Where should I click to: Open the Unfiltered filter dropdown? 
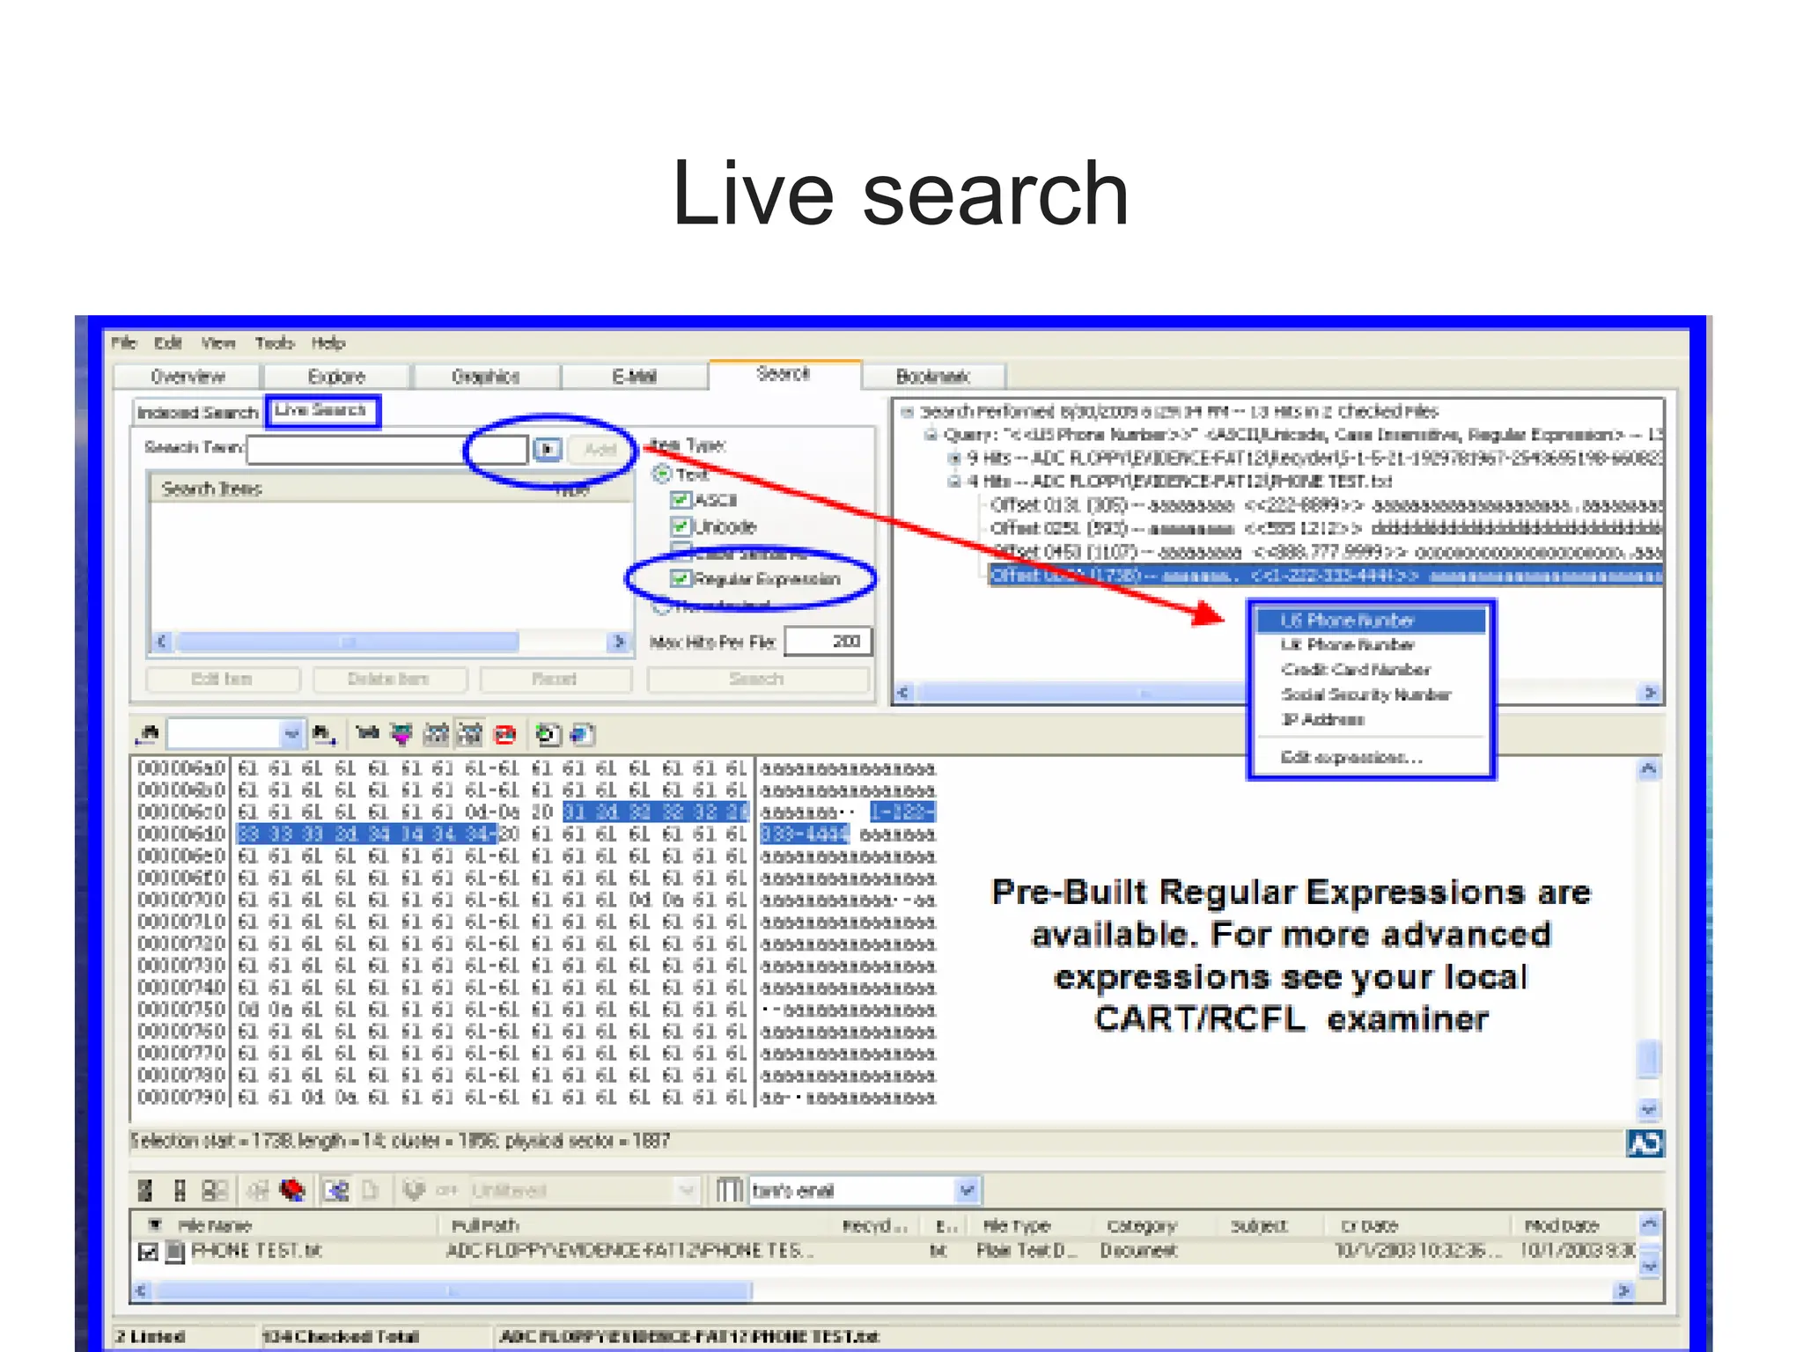687,1190
